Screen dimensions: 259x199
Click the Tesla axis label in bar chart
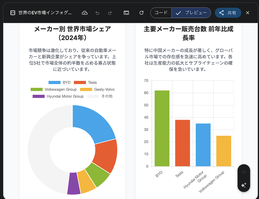click(179, 174)
